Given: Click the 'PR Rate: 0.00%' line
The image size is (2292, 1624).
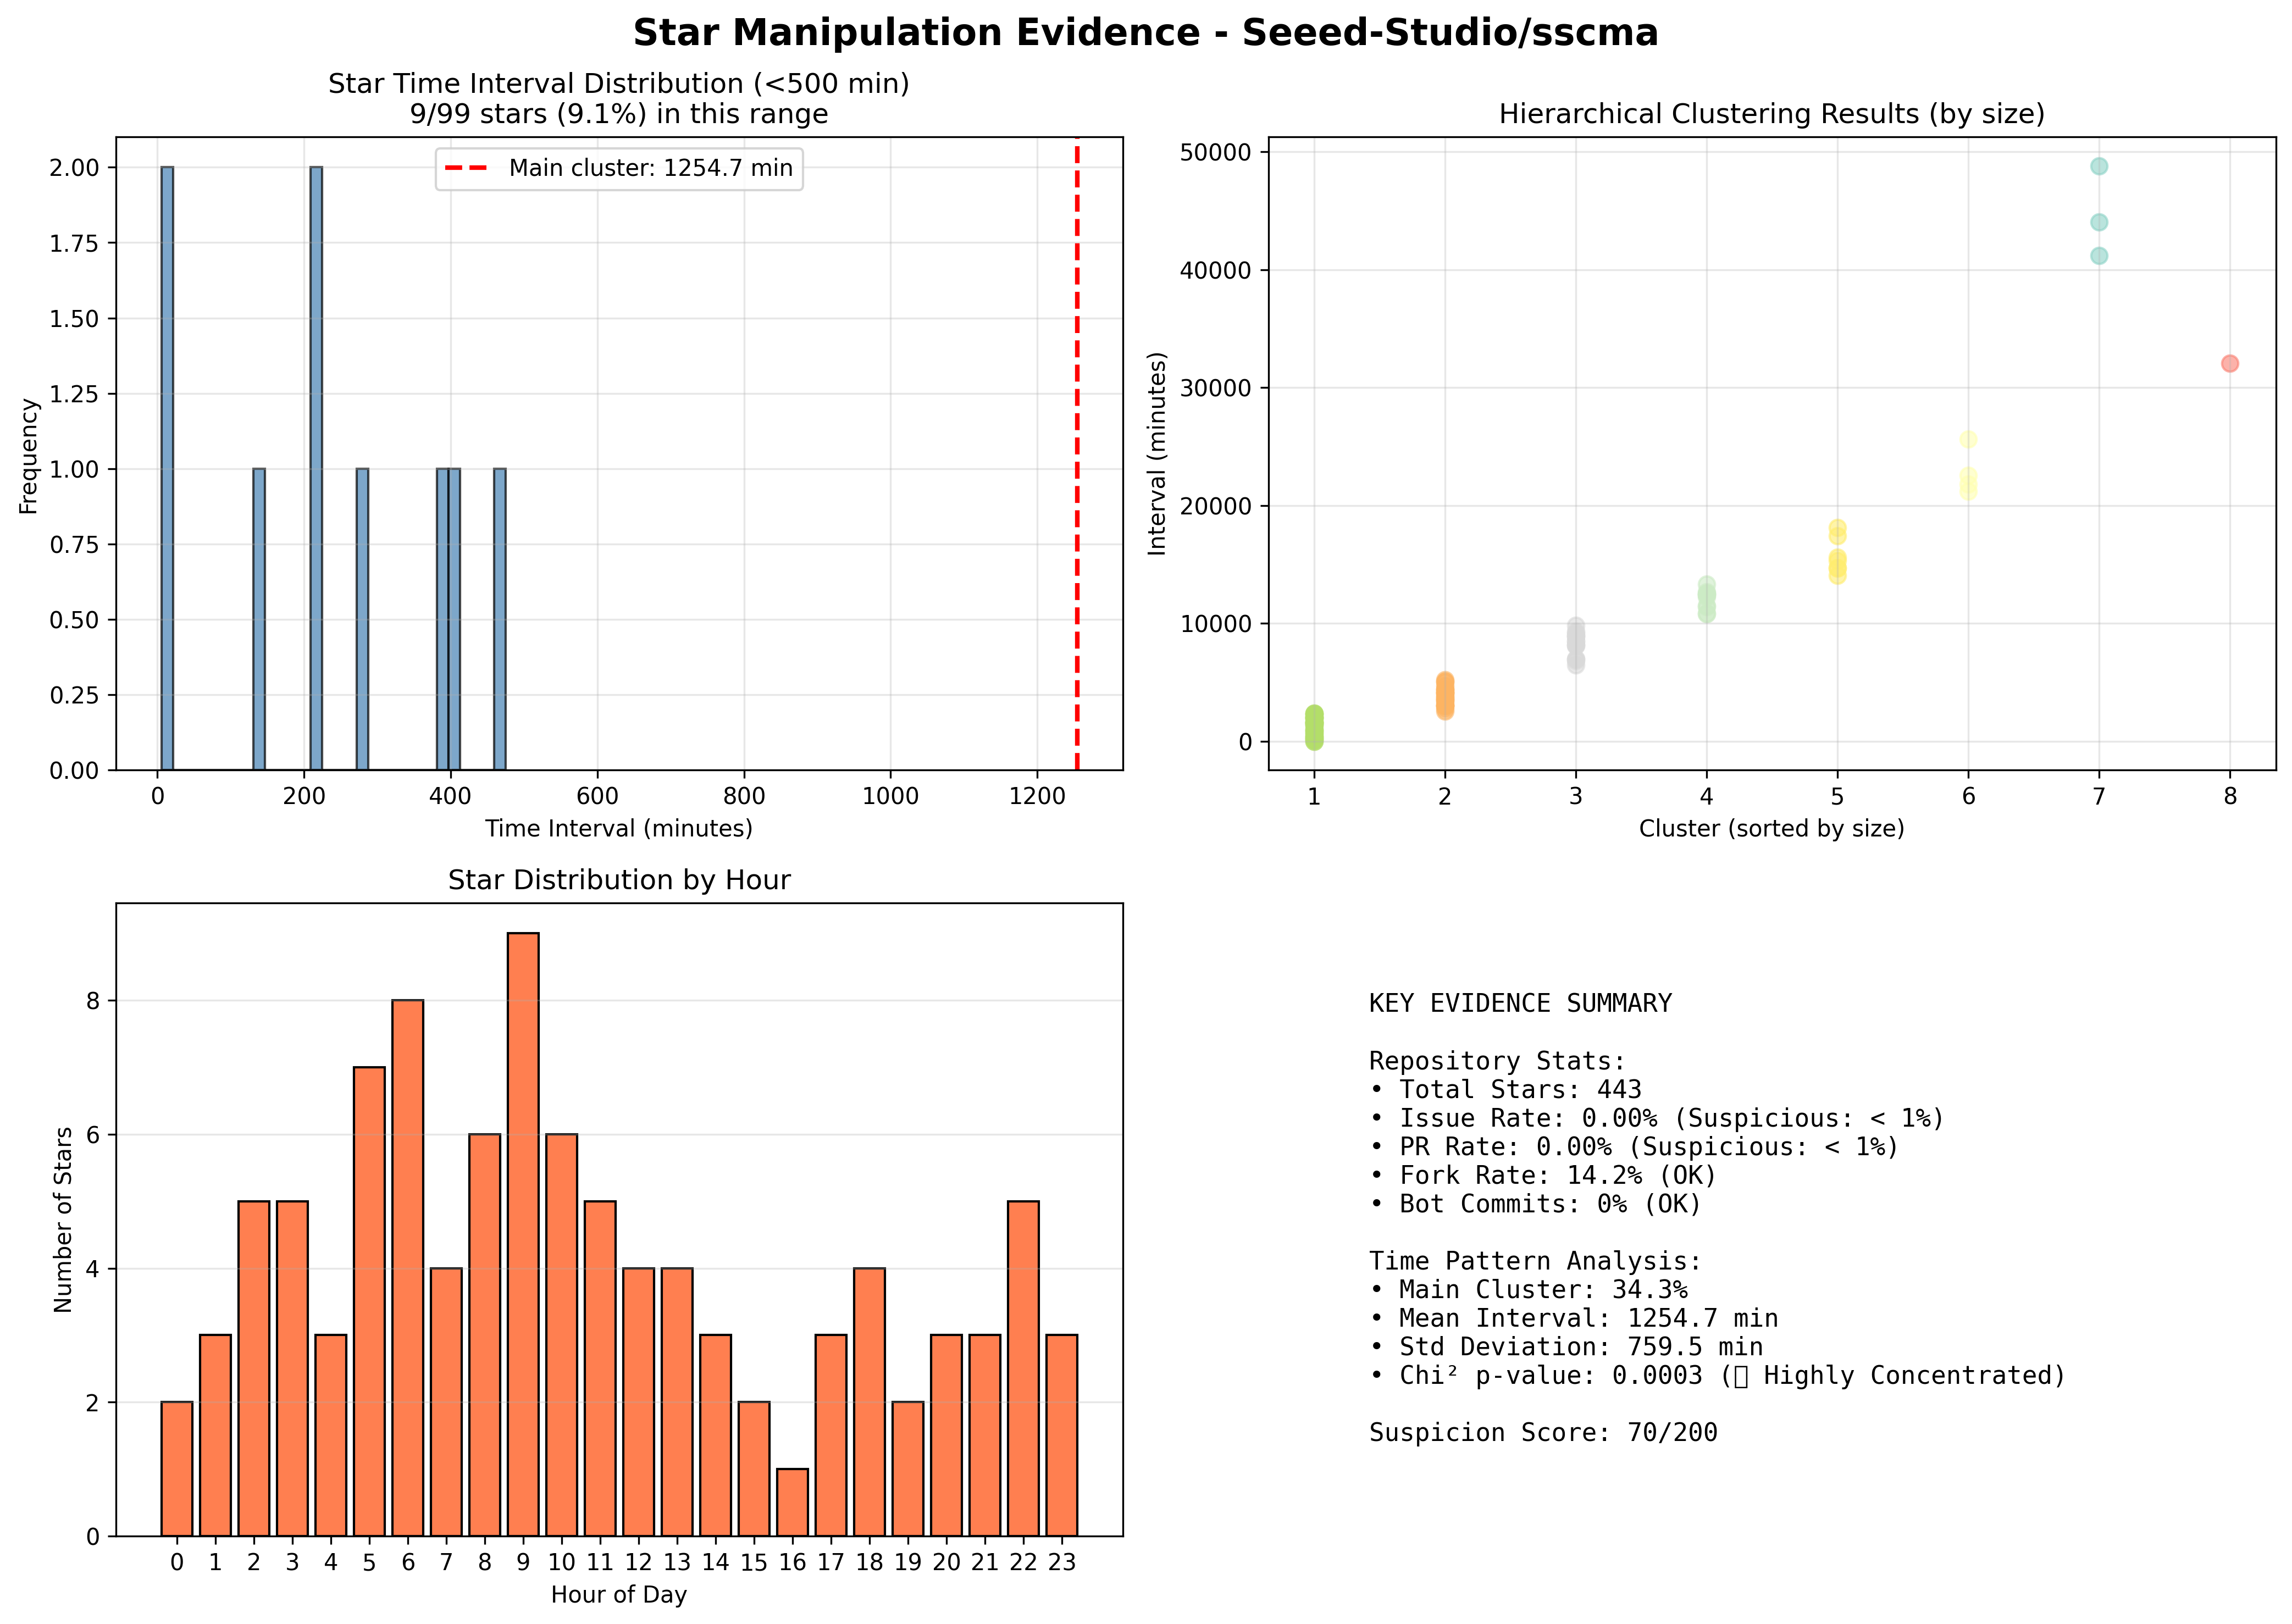Looking at the screenshot, I should (x=1634, y=1146).
